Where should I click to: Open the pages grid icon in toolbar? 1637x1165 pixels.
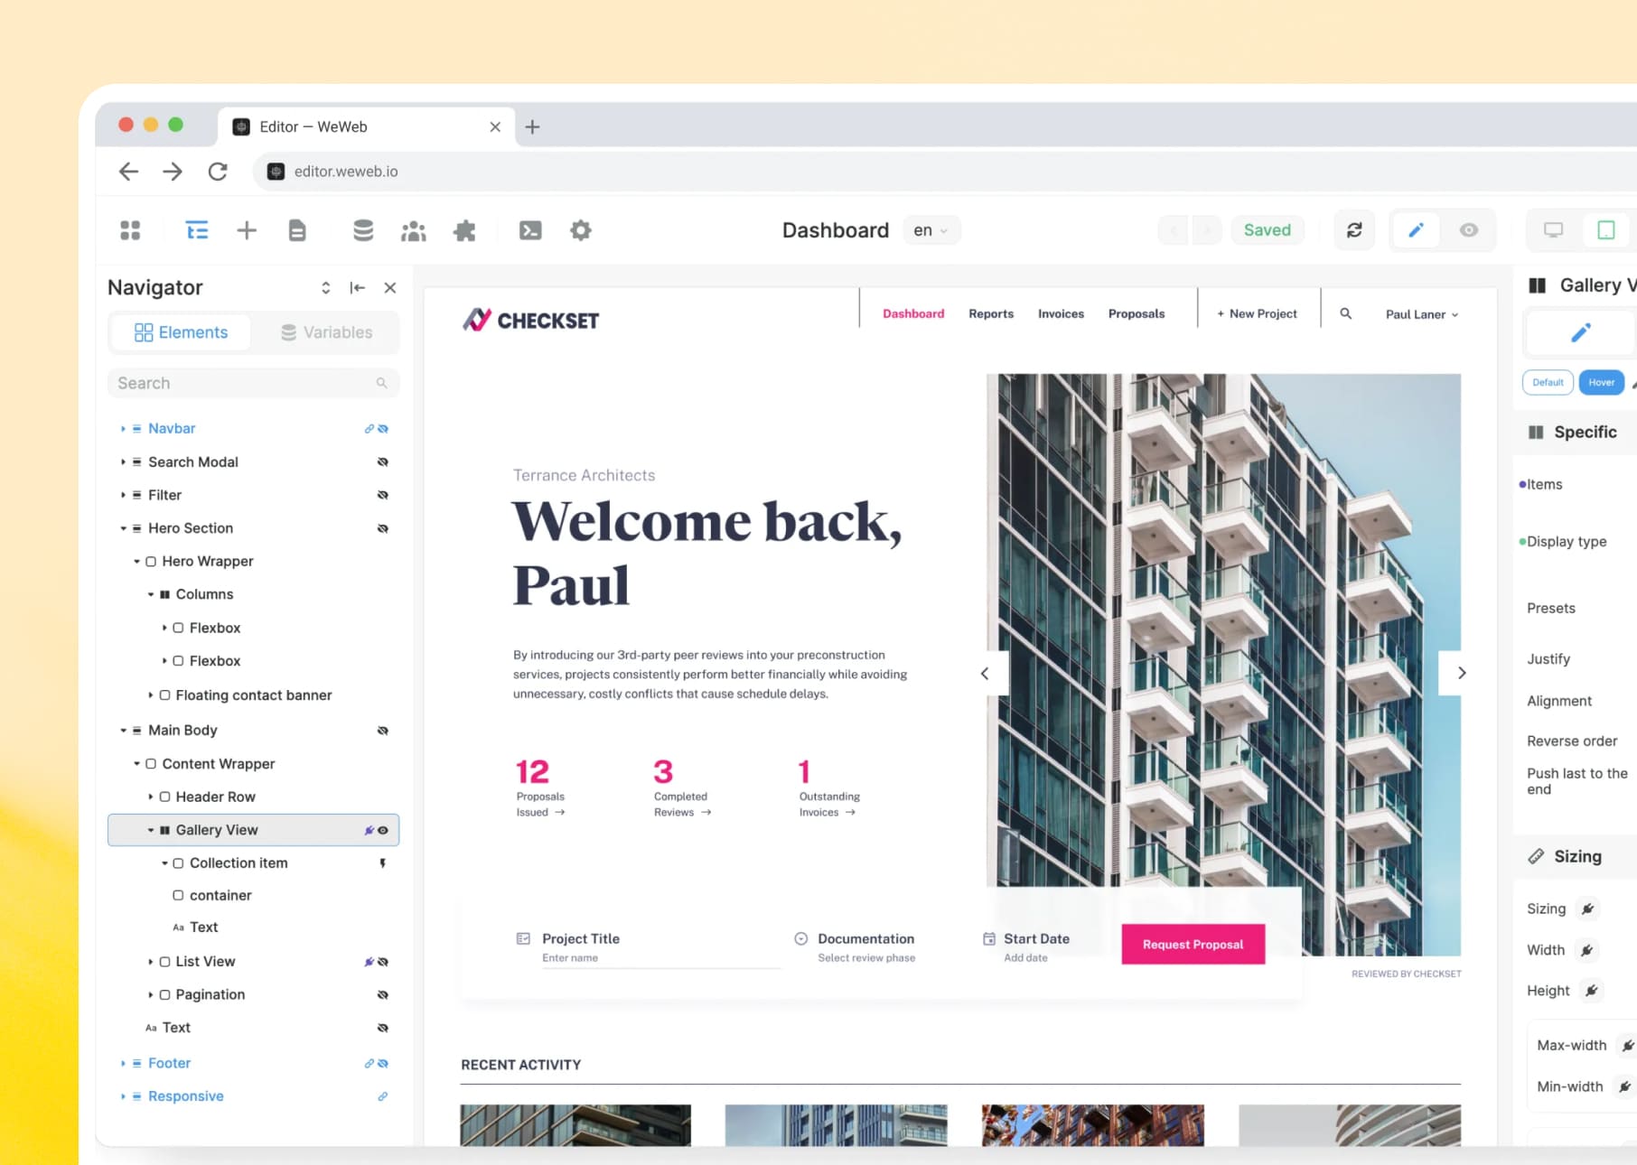pyautogui.click(x=130, y=230)
